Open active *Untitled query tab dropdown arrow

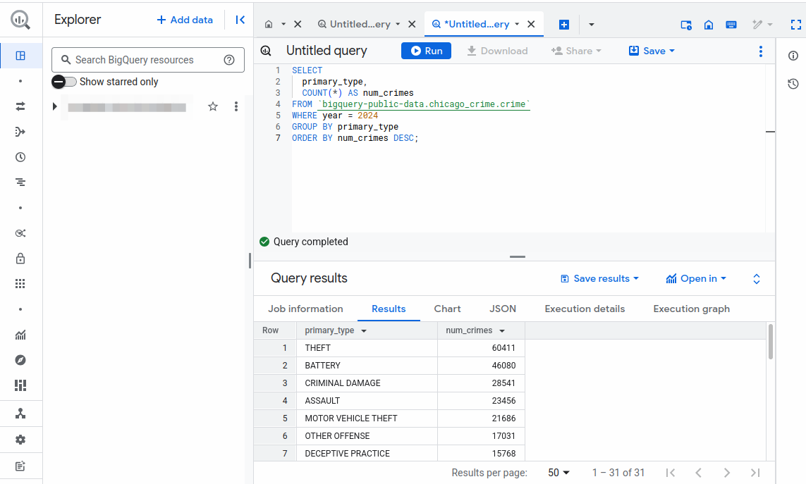click(x=517, y=24)
